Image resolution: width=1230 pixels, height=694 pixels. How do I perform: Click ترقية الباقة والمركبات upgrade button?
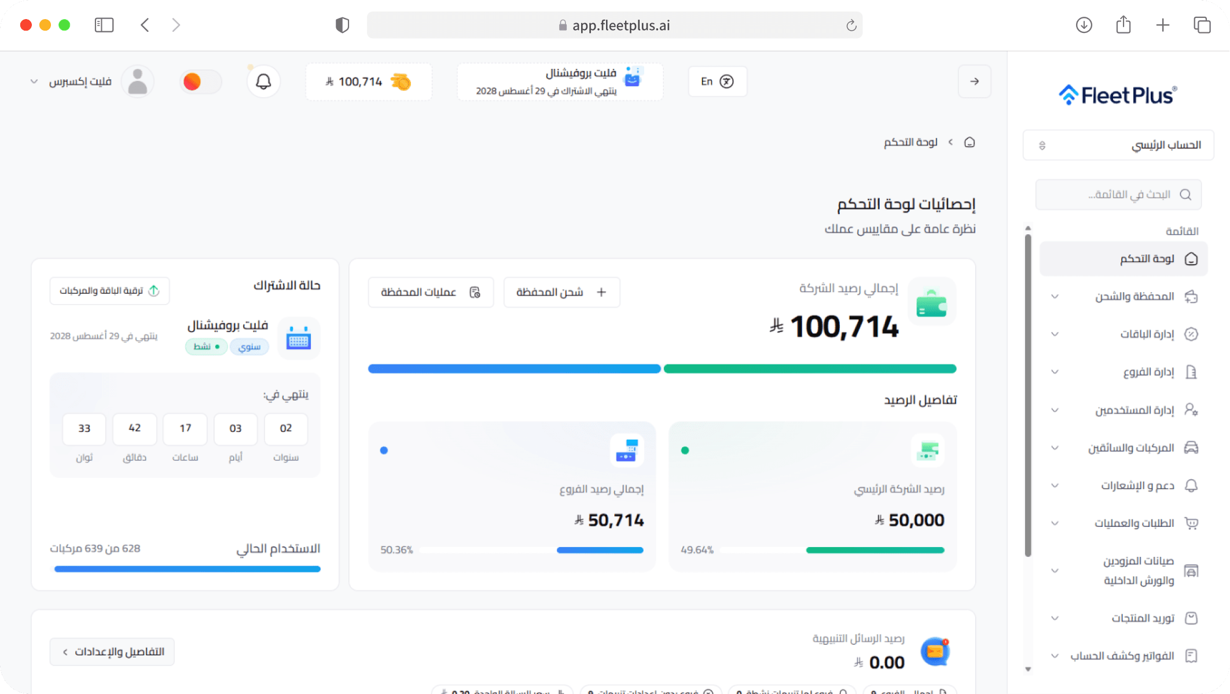tap(109, 290)
